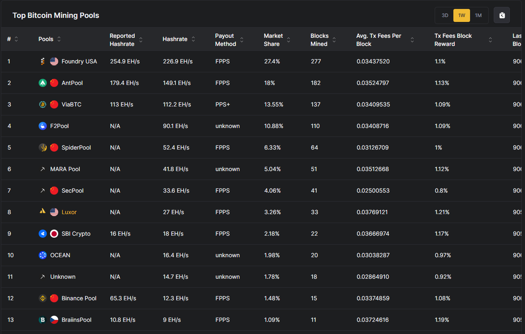525x334 pixels.
Task: Click the 14.7 EH/s hashrate value
Action: point(175,277)
